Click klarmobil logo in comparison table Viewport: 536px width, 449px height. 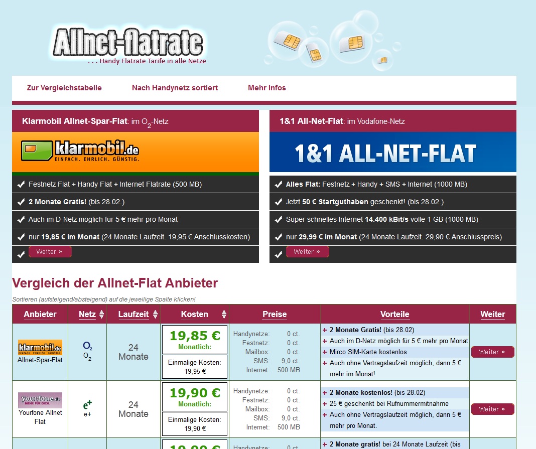point(40,348)
